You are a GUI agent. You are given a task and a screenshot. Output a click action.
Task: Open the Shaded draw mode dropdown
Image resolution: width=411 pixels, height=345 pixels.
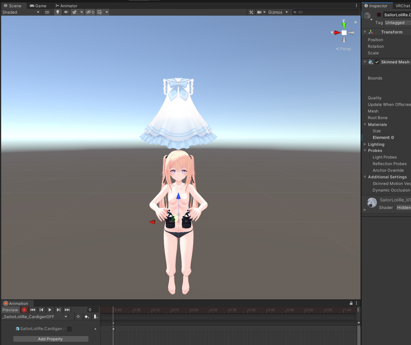[21, 12]
